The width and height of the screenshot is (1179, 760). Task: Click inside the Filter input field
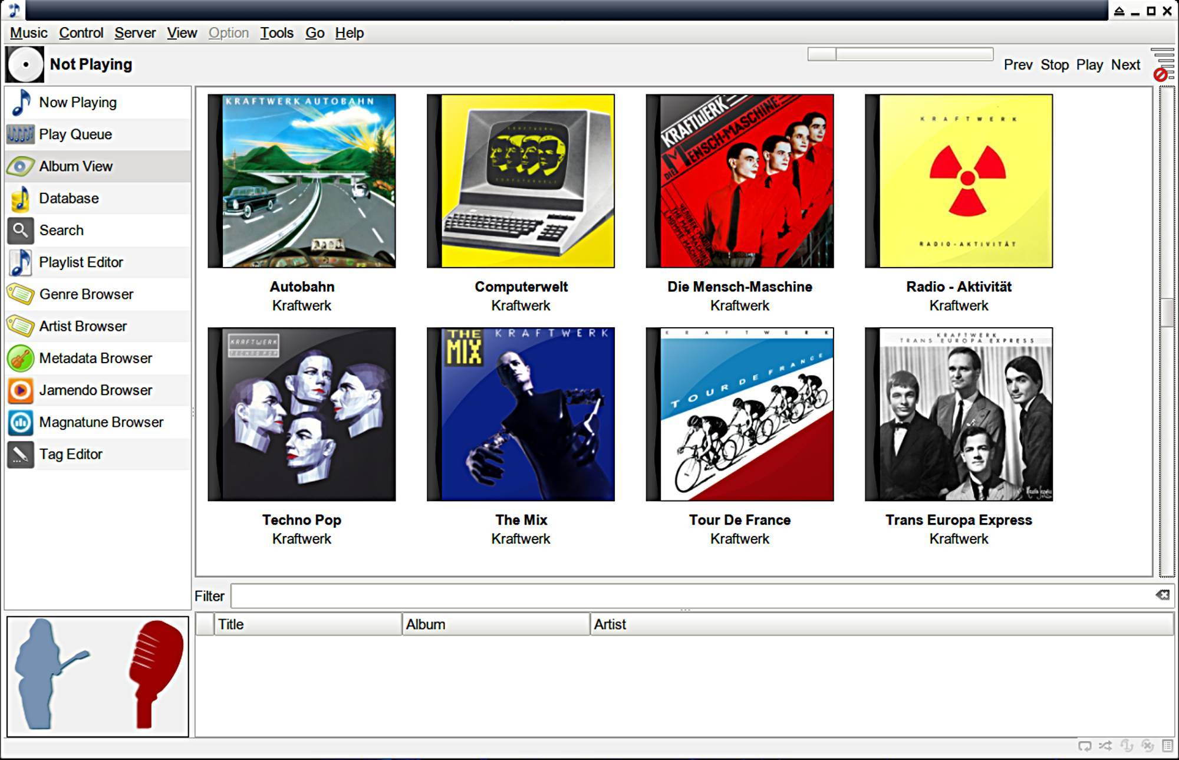click(x=692, y=596)
